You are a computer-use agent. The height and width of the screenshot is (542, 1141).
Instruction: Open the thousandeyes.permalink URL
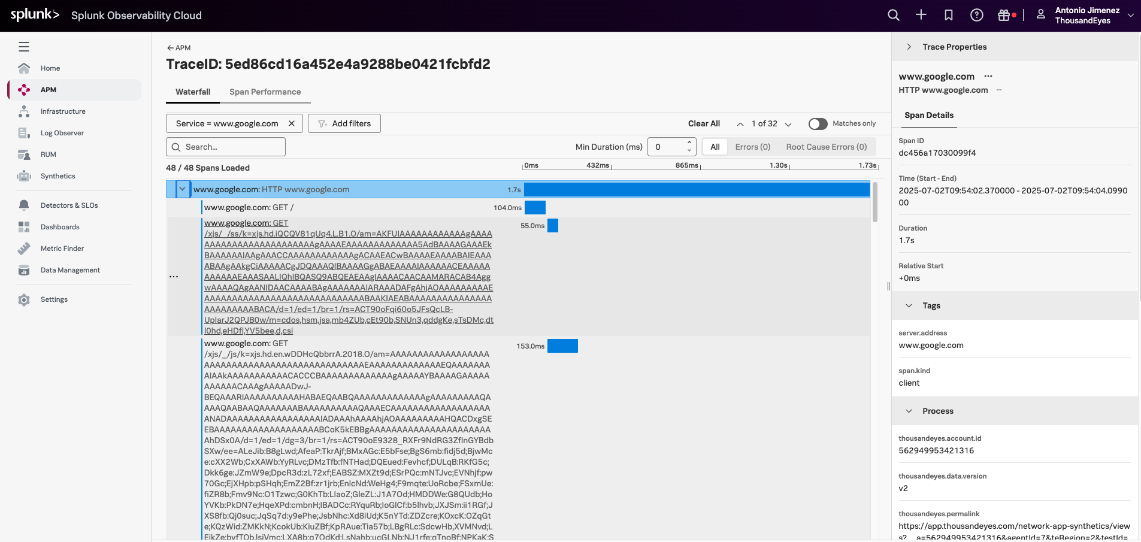[x=1014, y=531]
